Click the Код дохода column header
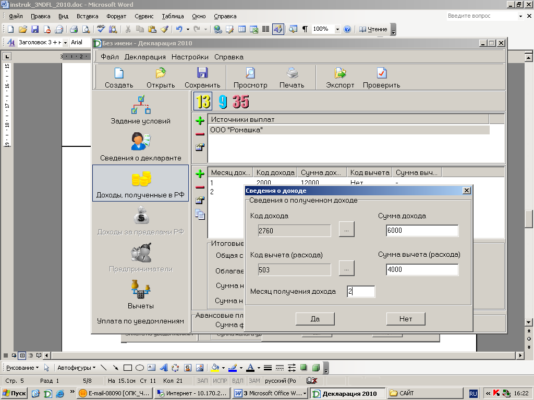 coord(275,172)
